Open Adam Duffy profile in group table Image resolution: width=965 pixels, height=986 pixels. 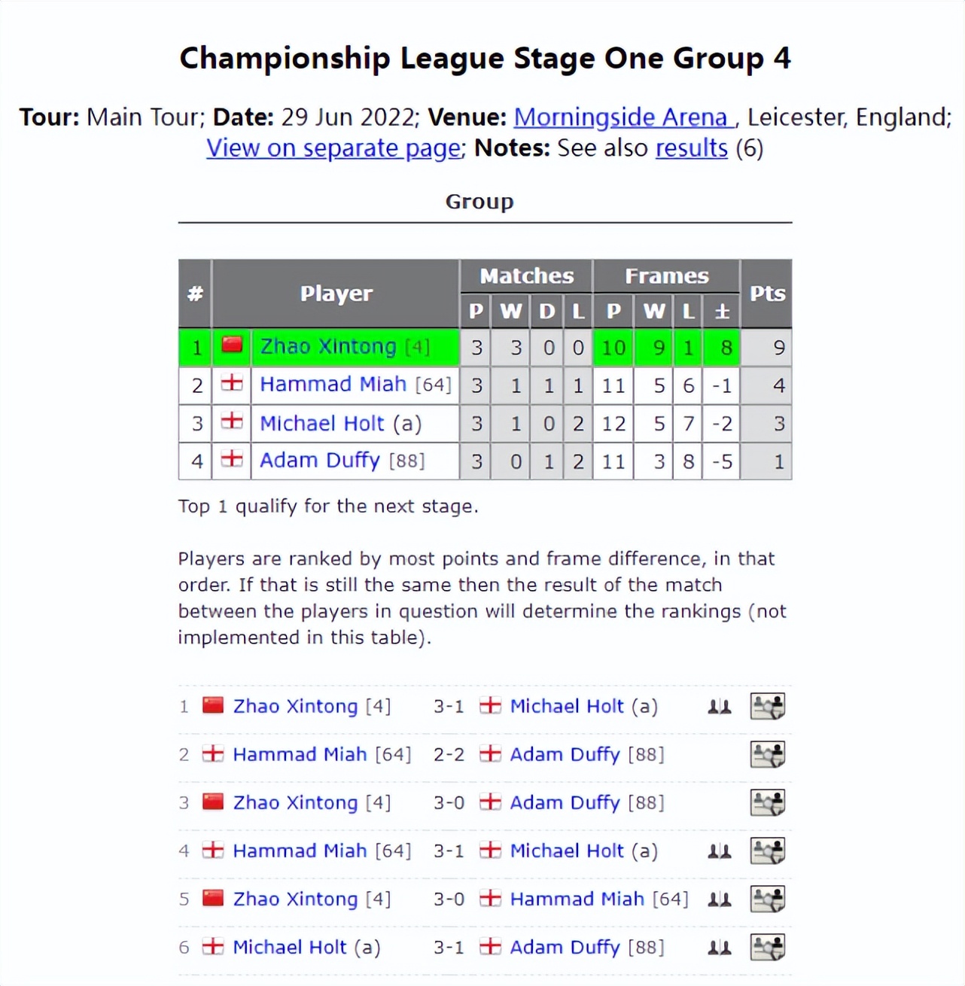[x=320, y=461]
